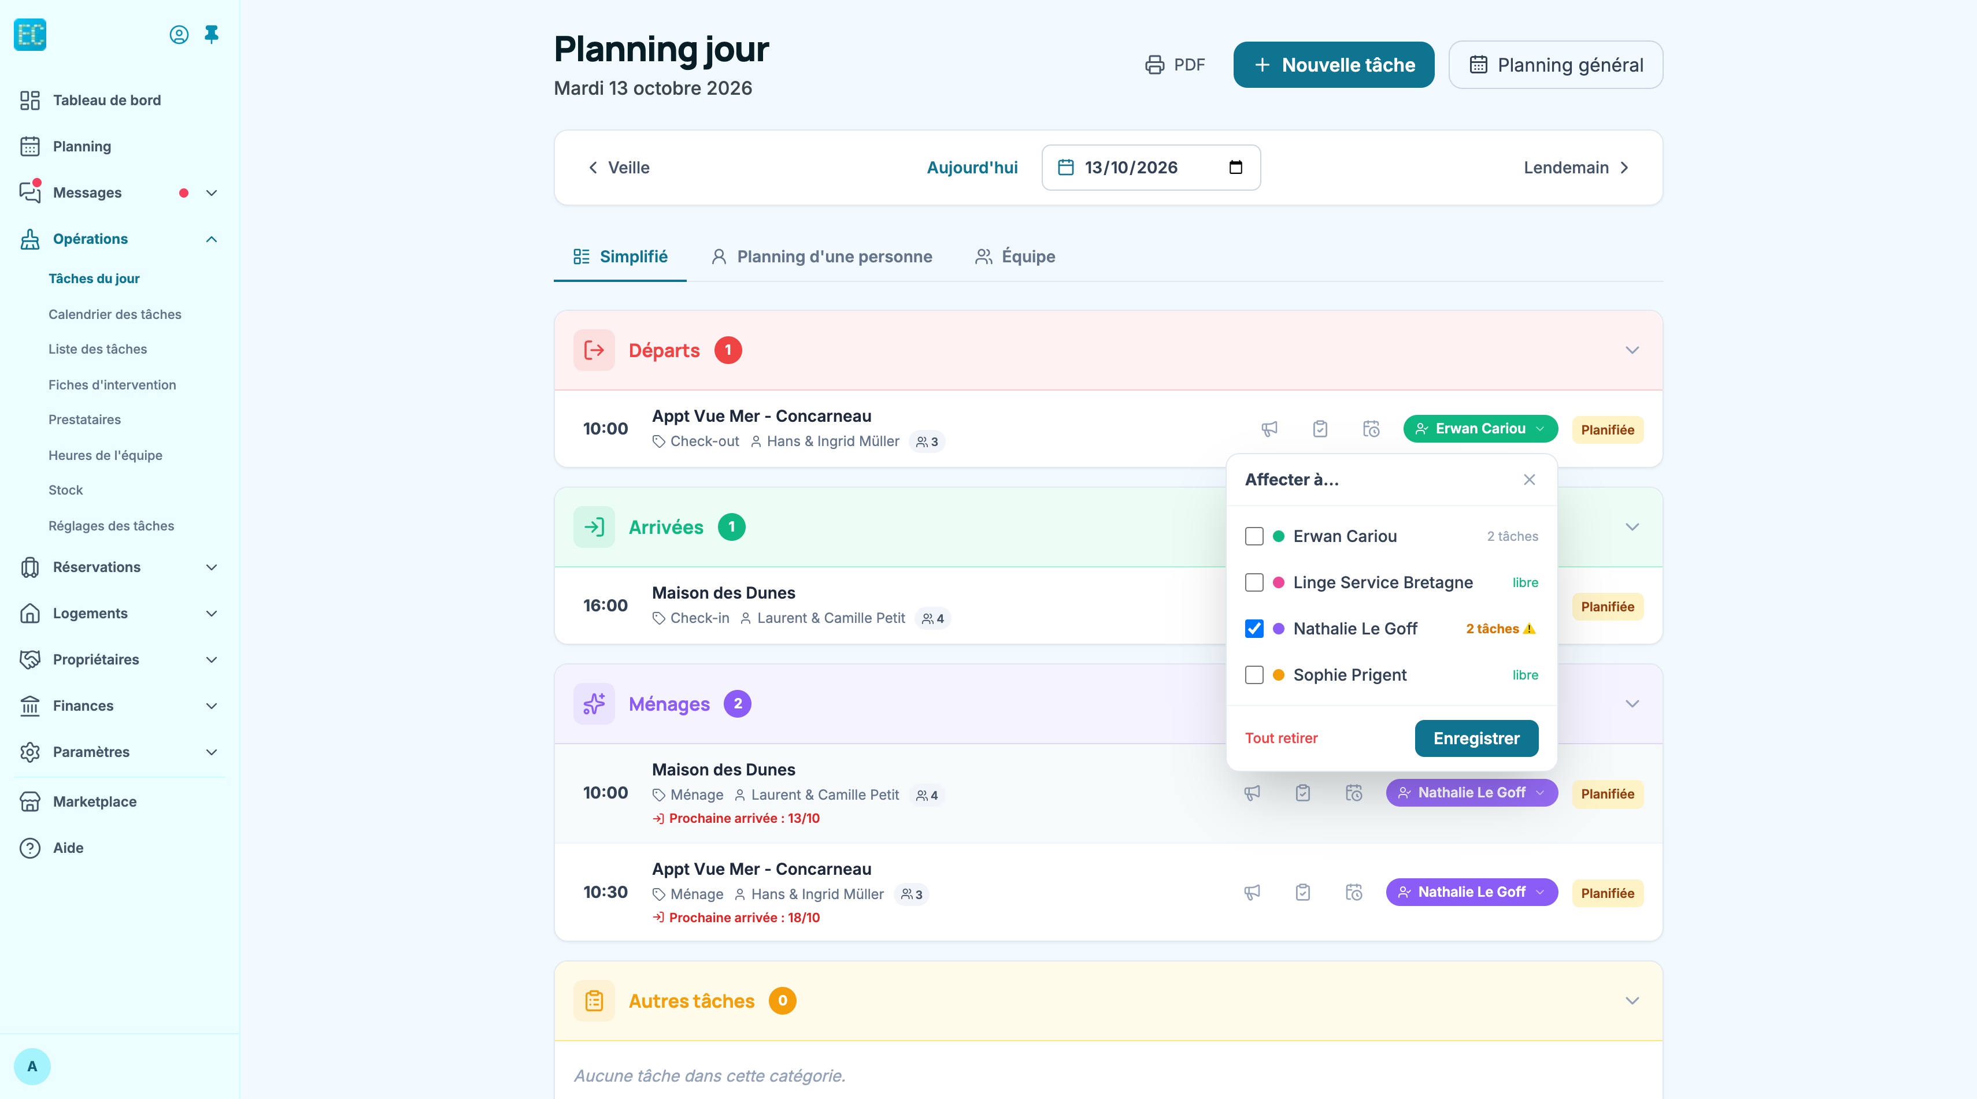Viewport: 1977px width, 1099px height.
Task: Uncheck the Nathalie Le Goff checkbox
Action: click(1254, 629)
